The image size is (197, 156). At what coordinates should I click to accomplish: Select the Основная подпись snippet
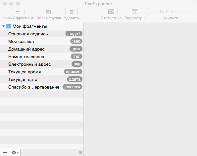pos(41,34)
